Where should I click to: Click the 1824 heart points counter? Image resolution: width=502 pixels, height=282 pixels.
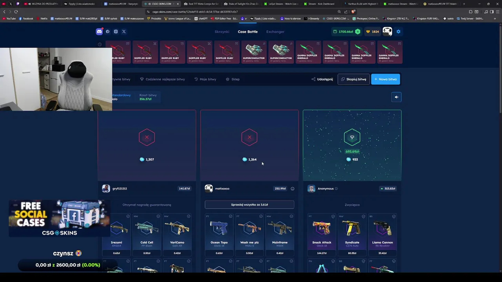coord(373,31)
